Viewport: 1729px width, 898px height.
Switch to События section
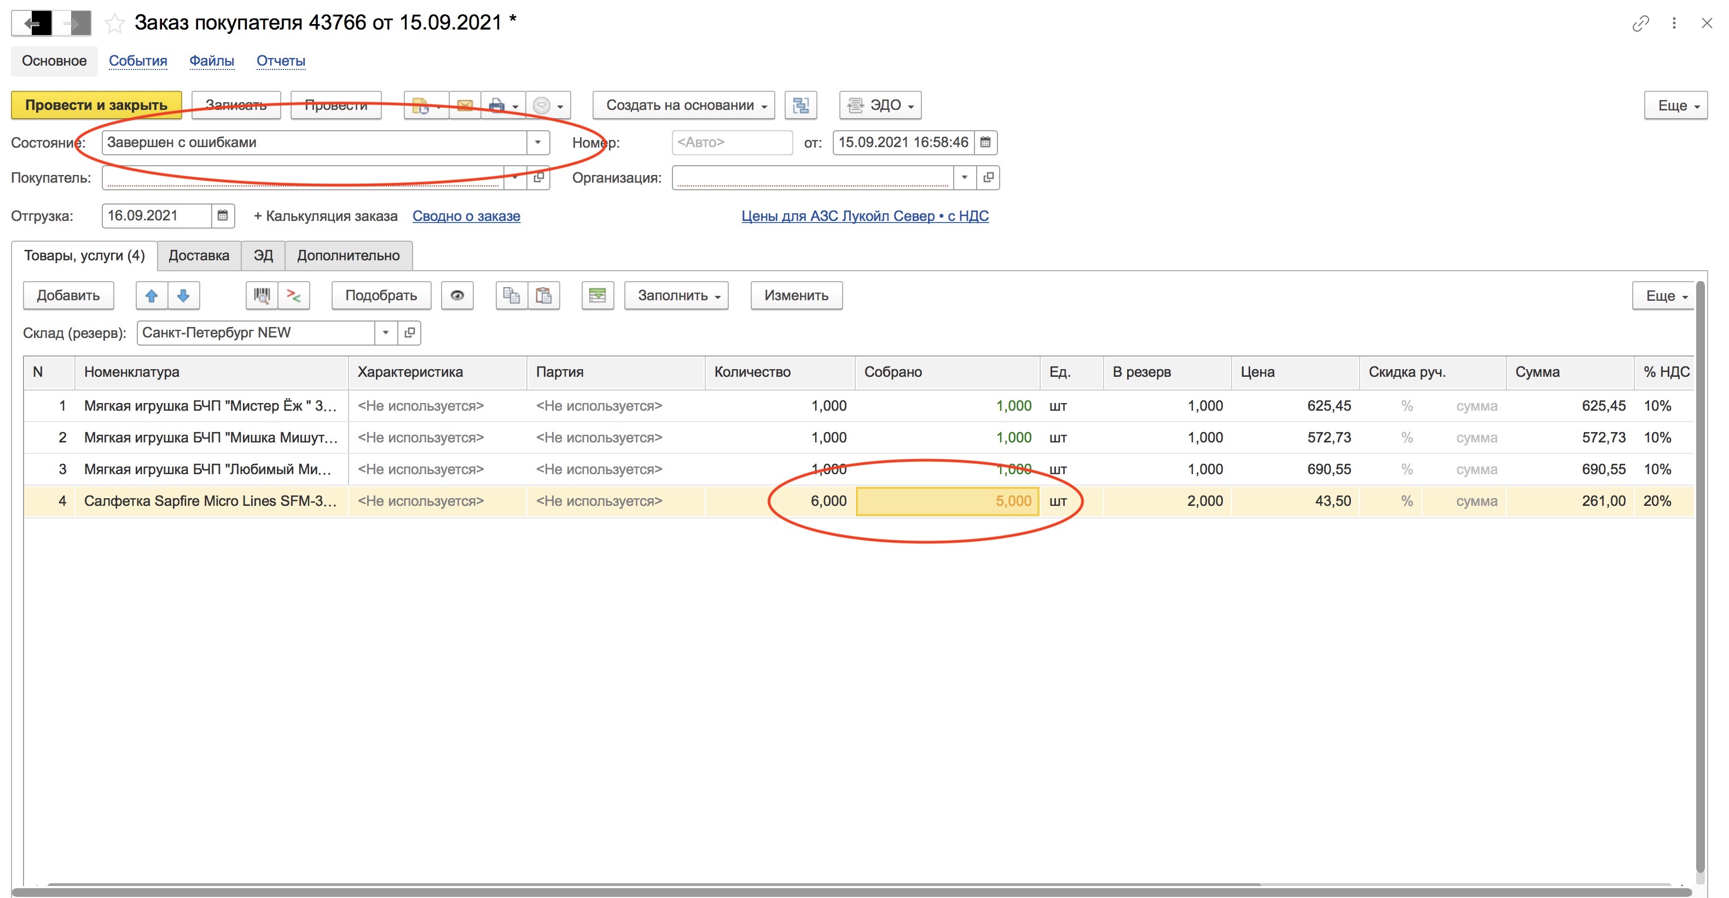click(137, 61)
